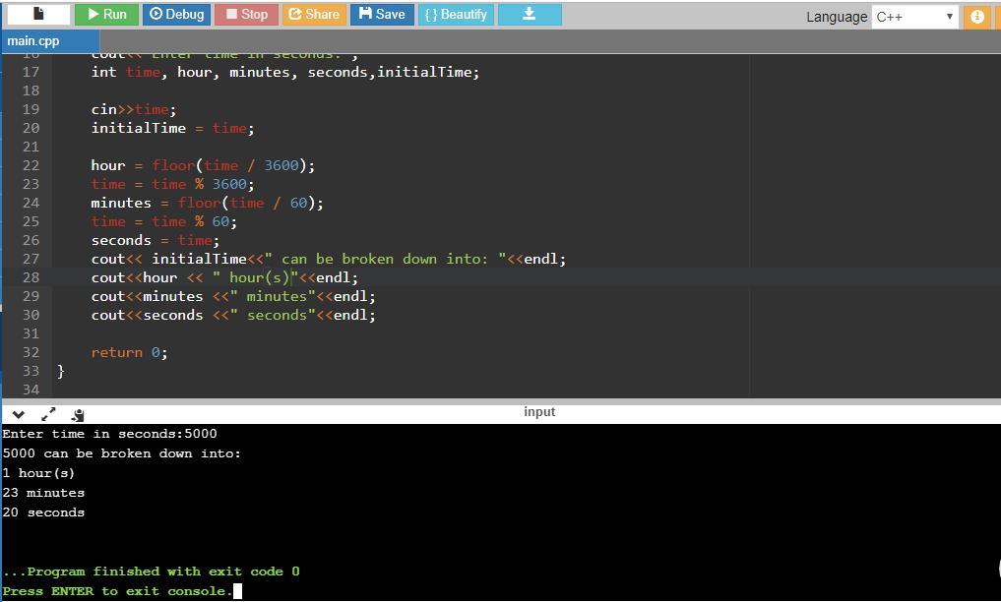Click the copy console output icon
Screen dimensions: 1001x602
coord(78,415)
